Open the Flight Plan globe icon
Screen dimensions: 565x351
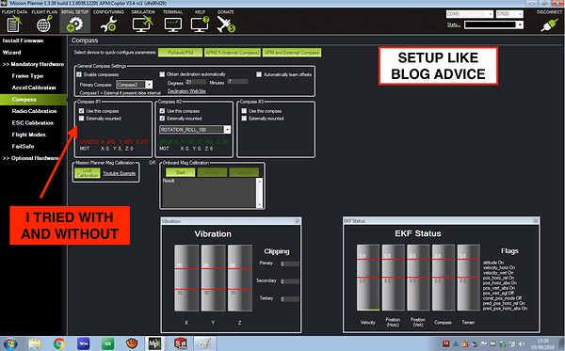coord(44,24)
